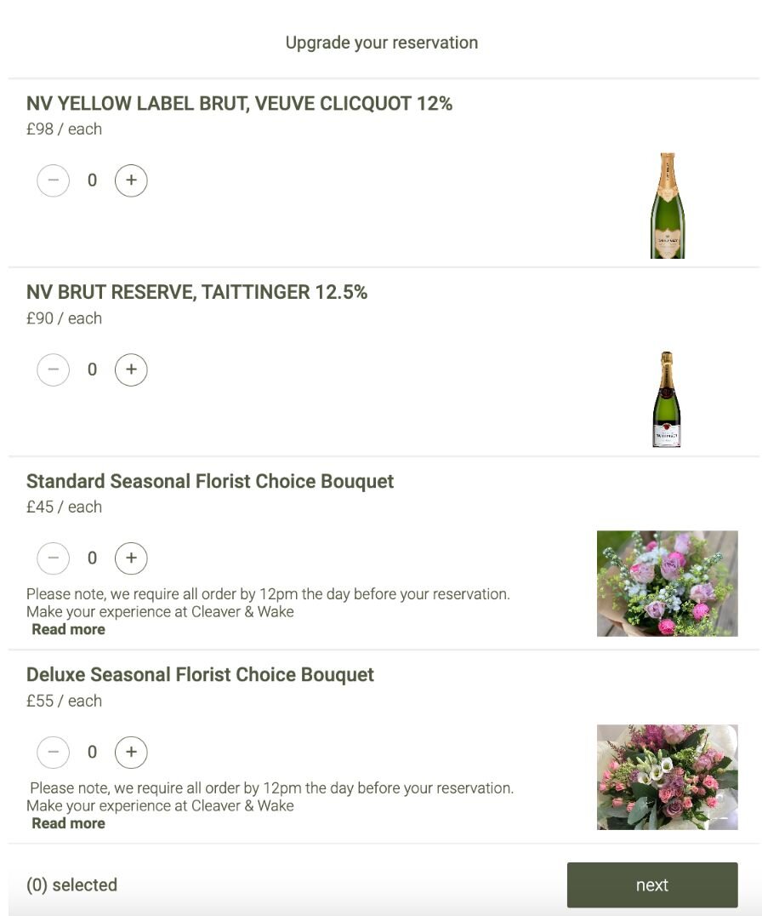This screenshot has width=762, height=916.
Task: Add one Taittinger Brut Reserve bottle
Action: [131, 369]
